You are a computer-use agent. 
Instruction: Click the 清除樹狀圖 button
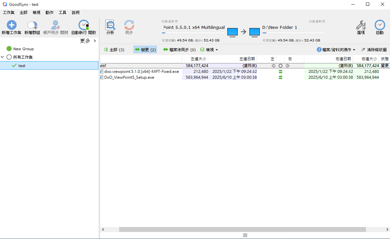(374, 50)
